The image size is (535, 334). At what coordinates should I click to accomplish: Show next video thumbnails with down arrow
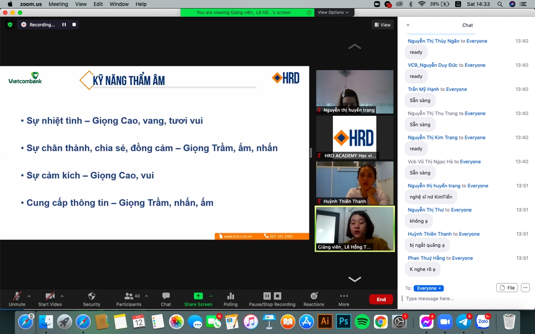[x=355, y=279]
